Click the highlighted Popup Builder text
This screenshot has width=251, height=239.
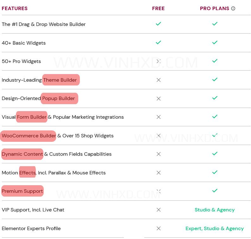[x=59, y=98]
